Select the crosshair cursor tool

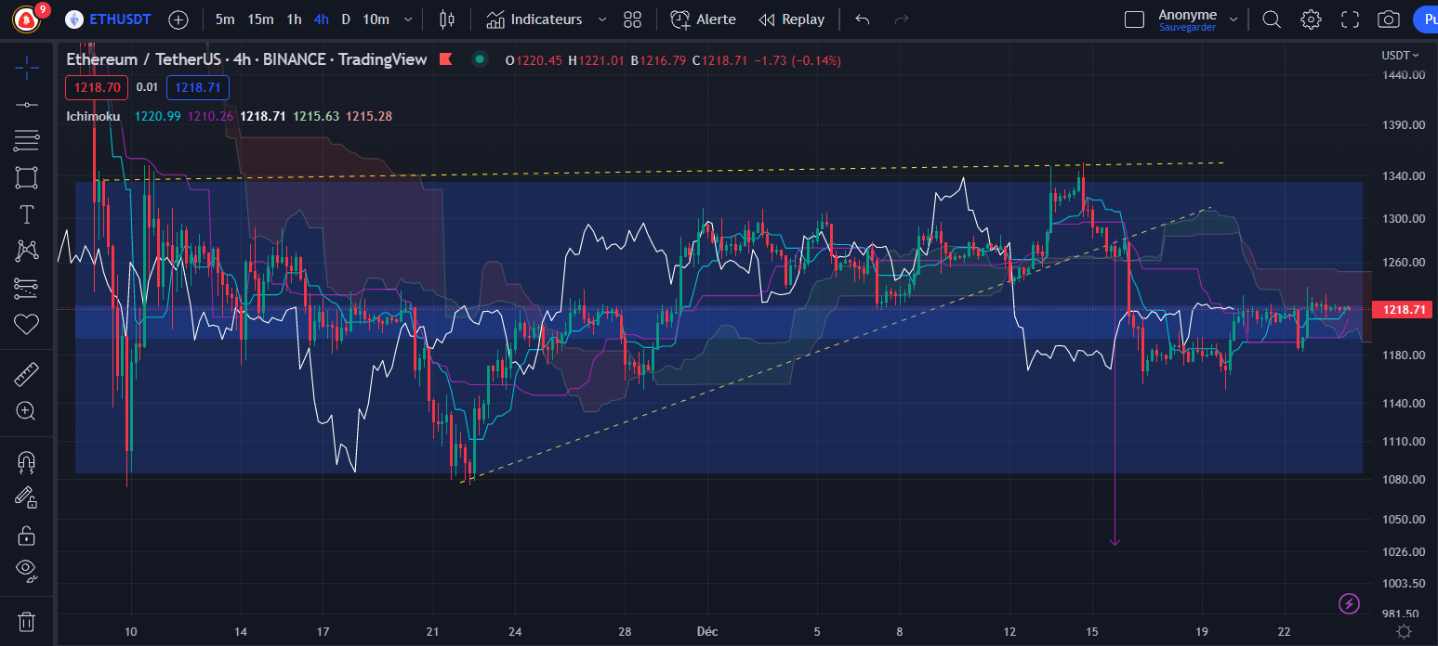click(x=27, y=67)
